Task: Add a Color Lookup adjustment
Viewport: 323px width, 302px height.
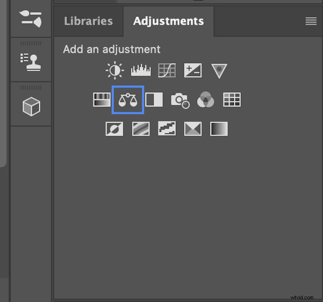Action: coord(232,100)
